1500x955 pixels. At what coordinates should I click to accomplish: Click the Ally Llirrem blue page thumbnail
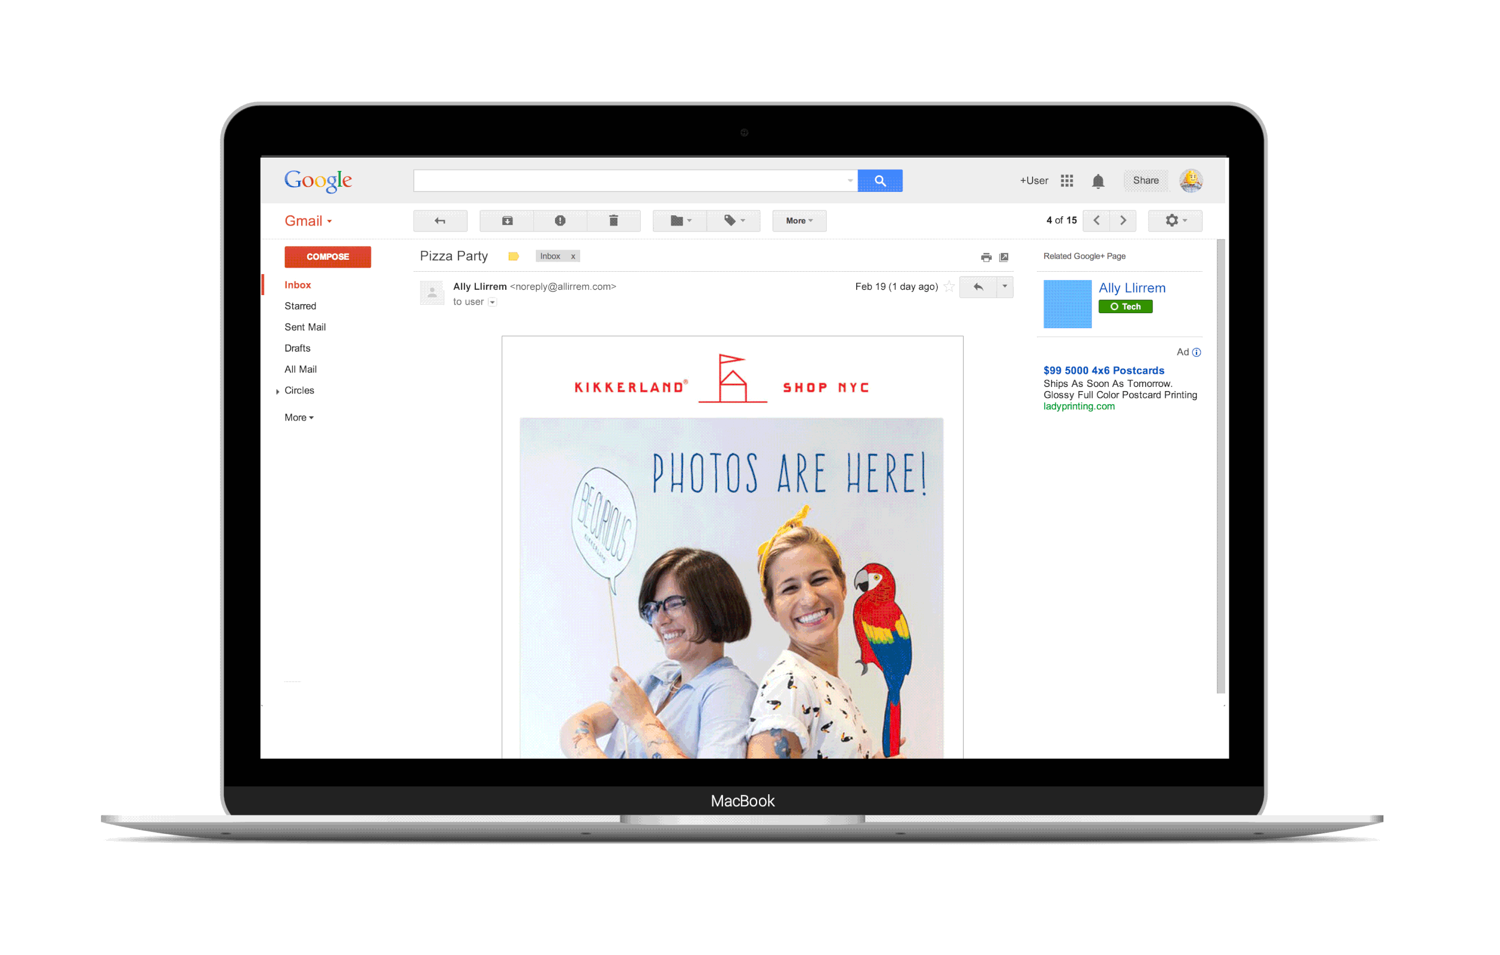pos(1067,304)
